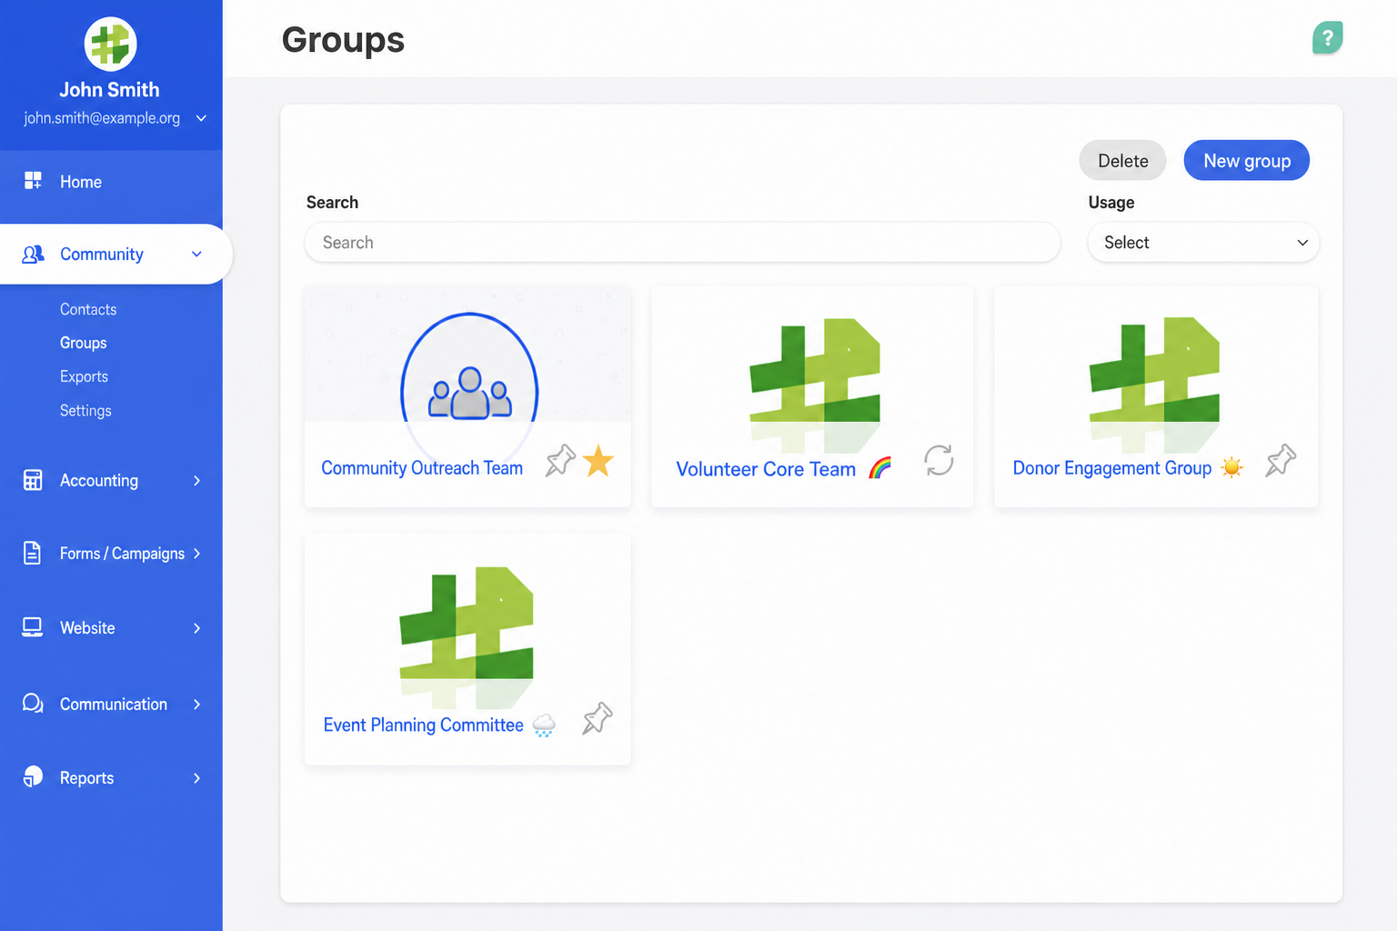Image resolution: width=1397 pixels, height=931 pixels.
Task: Toggle the gold star on Community Outreach Team
Action: point(598,461)
